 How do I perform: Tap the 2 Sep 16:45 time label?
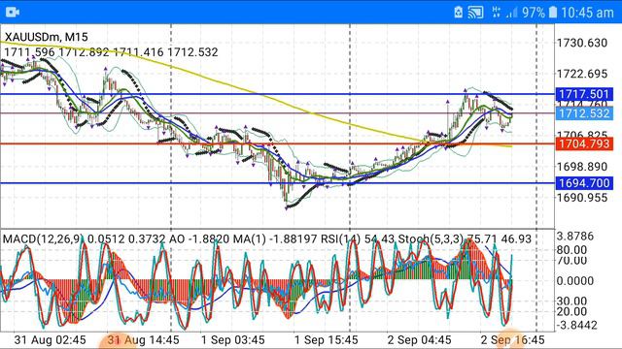(512, 340)
